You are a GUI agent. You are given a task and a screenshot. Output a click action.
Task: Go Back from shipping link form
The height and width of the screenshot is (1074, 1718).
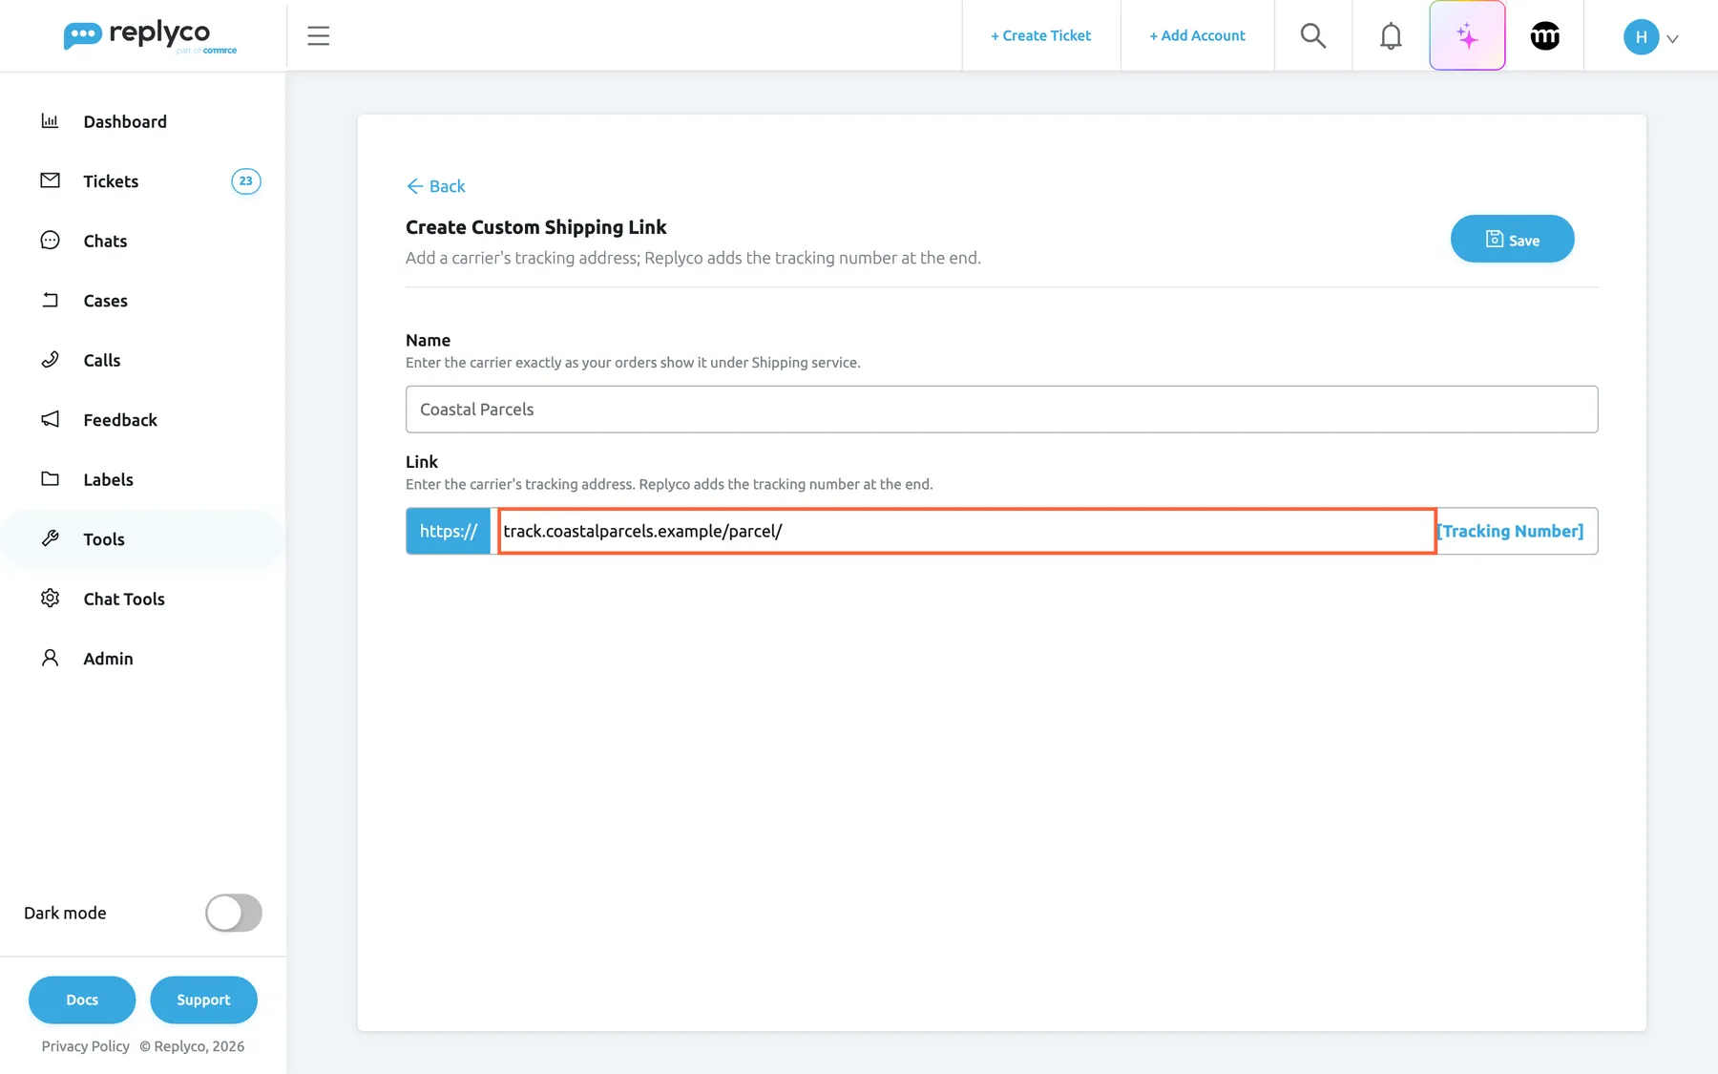[435, 186]
